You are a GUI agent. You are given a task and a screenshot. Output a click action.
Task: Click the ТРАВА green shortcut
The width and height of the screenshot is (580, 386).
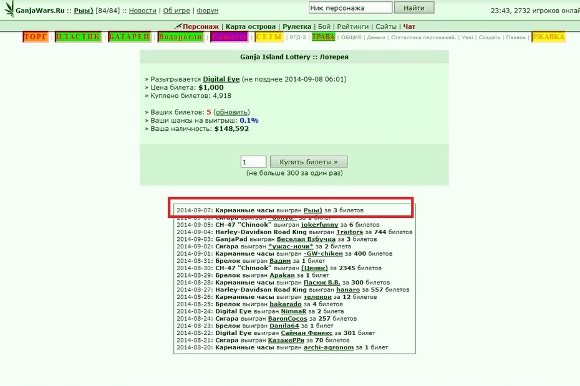[323, 37]
